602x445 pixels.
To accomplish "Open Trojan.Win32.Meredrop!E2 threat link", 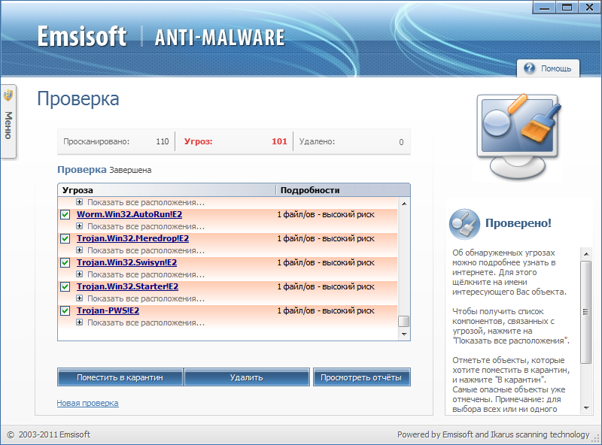I will pyautogui.click(x=133, y=238).
